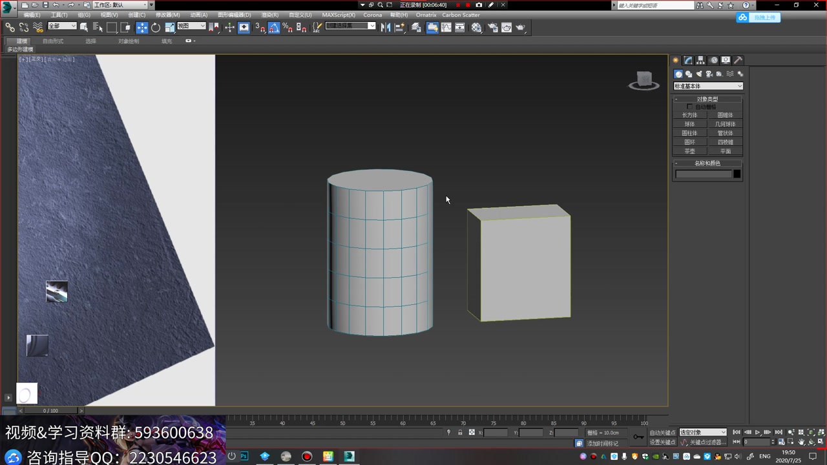Image resolution: width=827 pixels, height=465 pixels.
Task: Open the 修改器(M) menu
Action: coord(168,15)
